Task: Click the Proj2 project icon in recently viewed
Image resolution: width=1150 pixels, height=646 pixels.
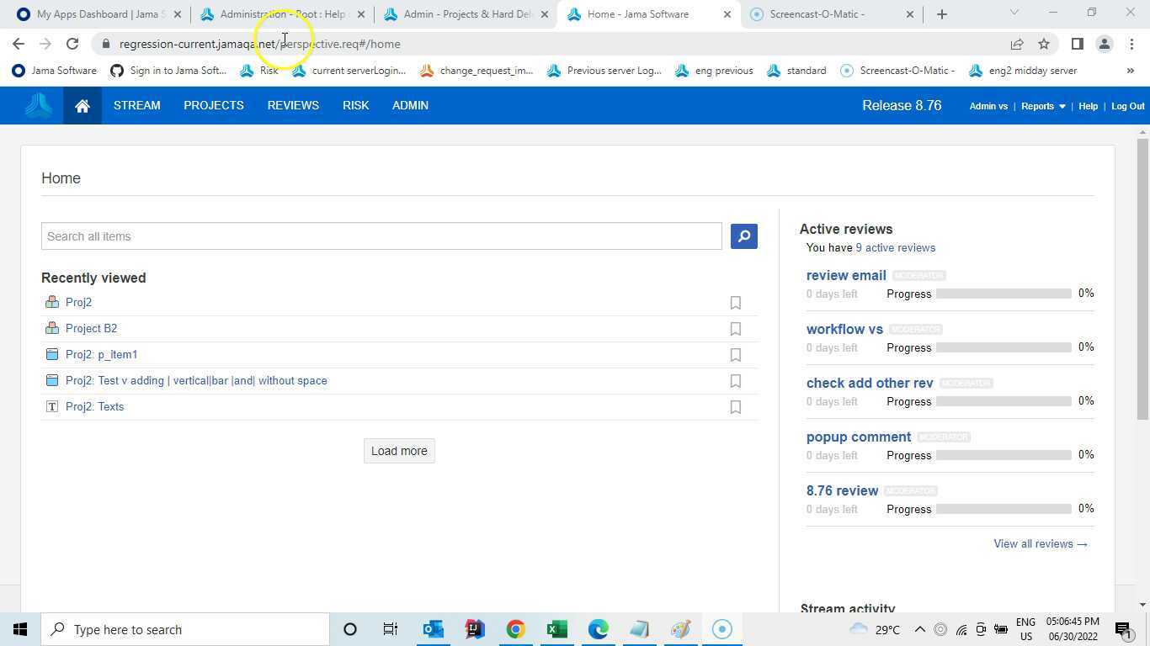Action: tap(52, 303)
